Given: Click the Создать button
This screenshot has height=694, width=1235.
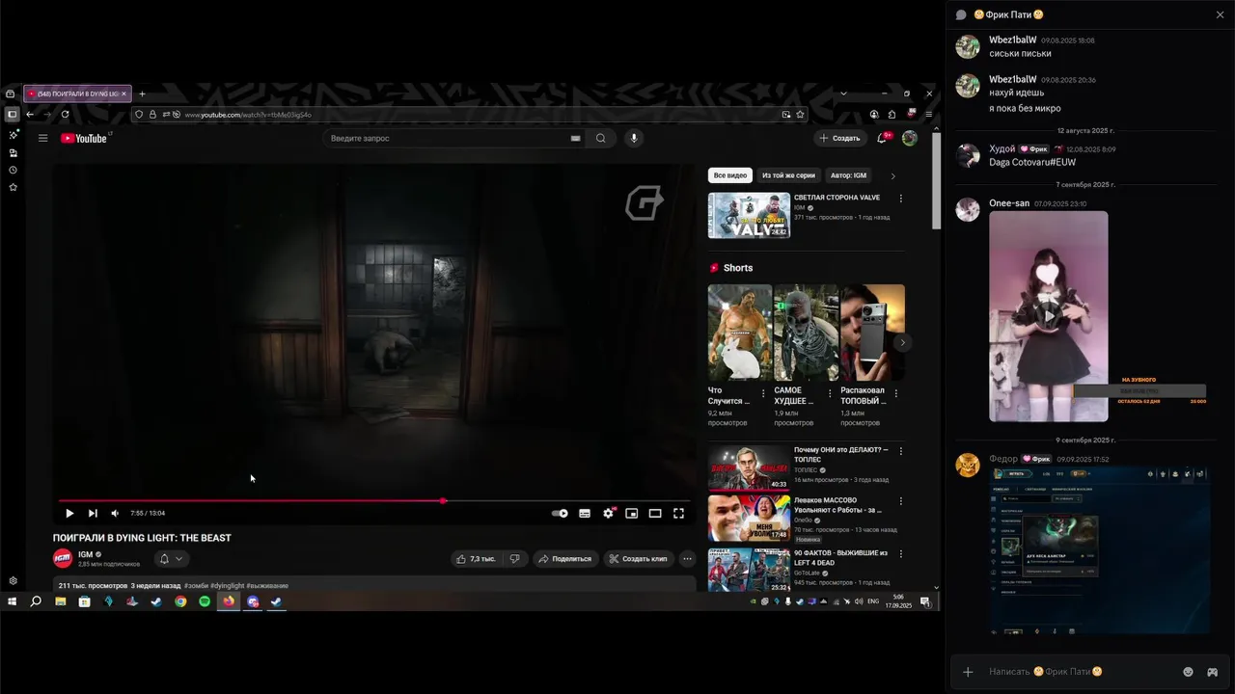Looking at the screenshot, I should pos(840,138).
